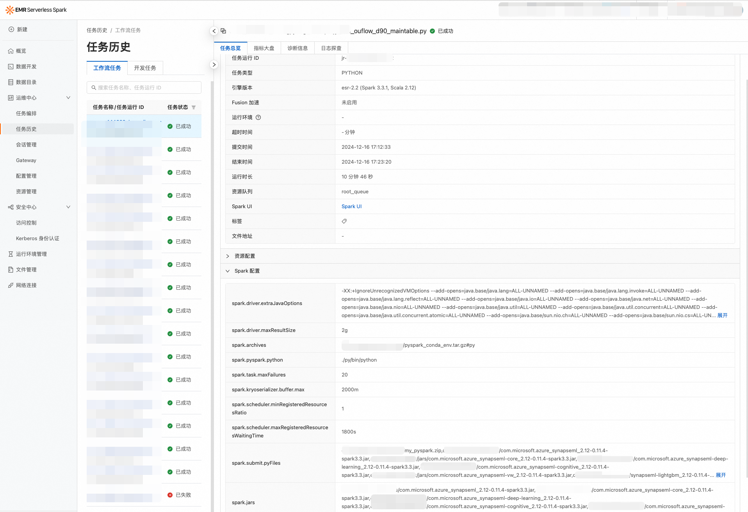Viewport: 748px width, 512px height.
Task: Select the highlighted first task row
Action: tap(144, 126)
